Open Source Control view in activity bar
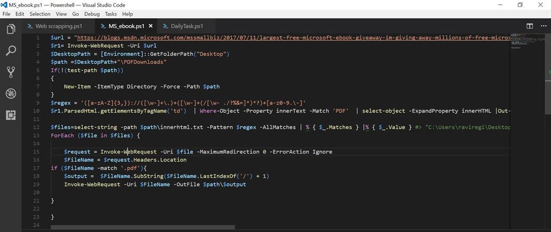This screenshot has height=232, width=551. click(x=11, y=72)
